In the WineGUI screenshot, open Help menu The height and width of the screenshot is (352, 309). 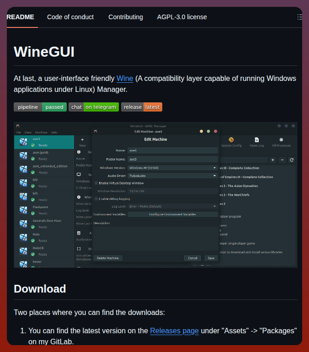point(54,133)
